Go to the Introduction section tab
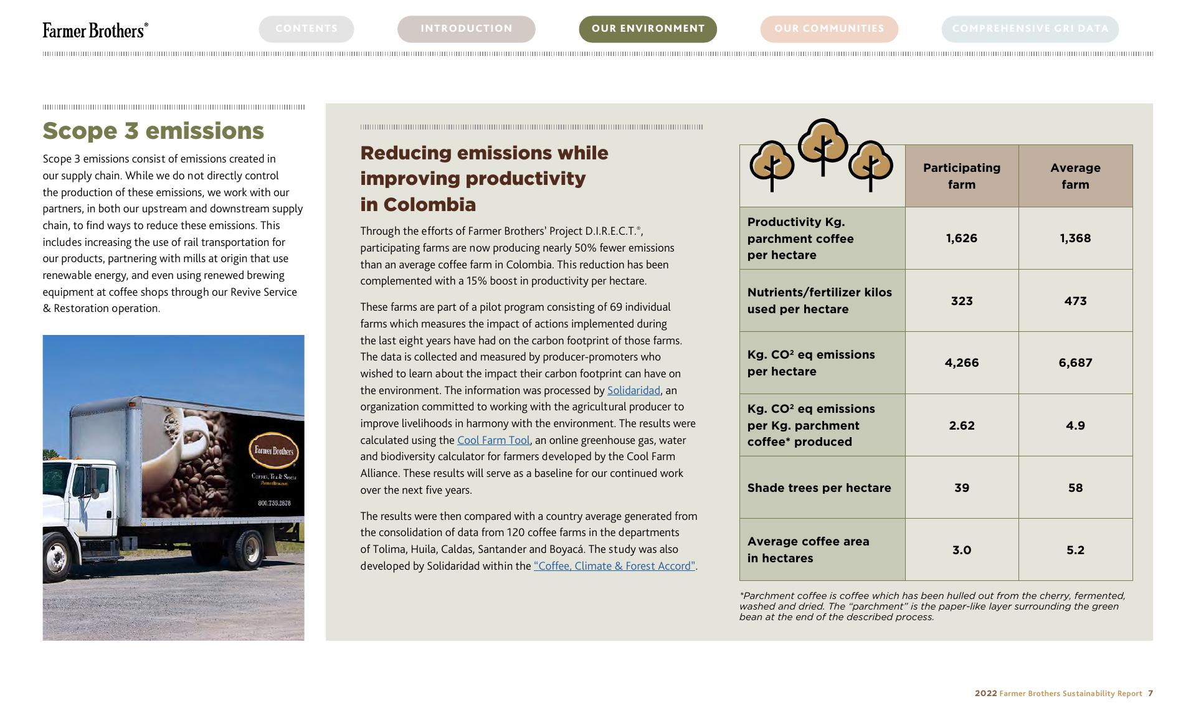 (x=466, y=29)
